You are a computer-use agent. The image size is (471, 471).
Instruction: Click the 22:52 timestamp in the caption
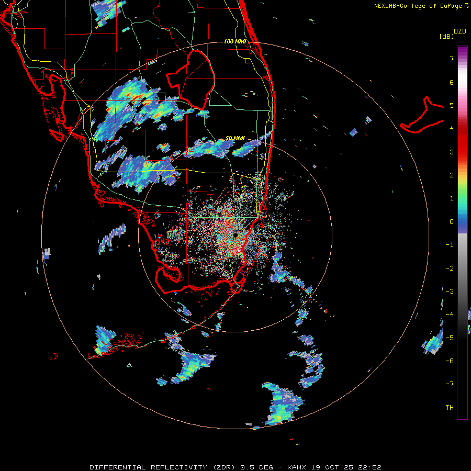(369, 467)
